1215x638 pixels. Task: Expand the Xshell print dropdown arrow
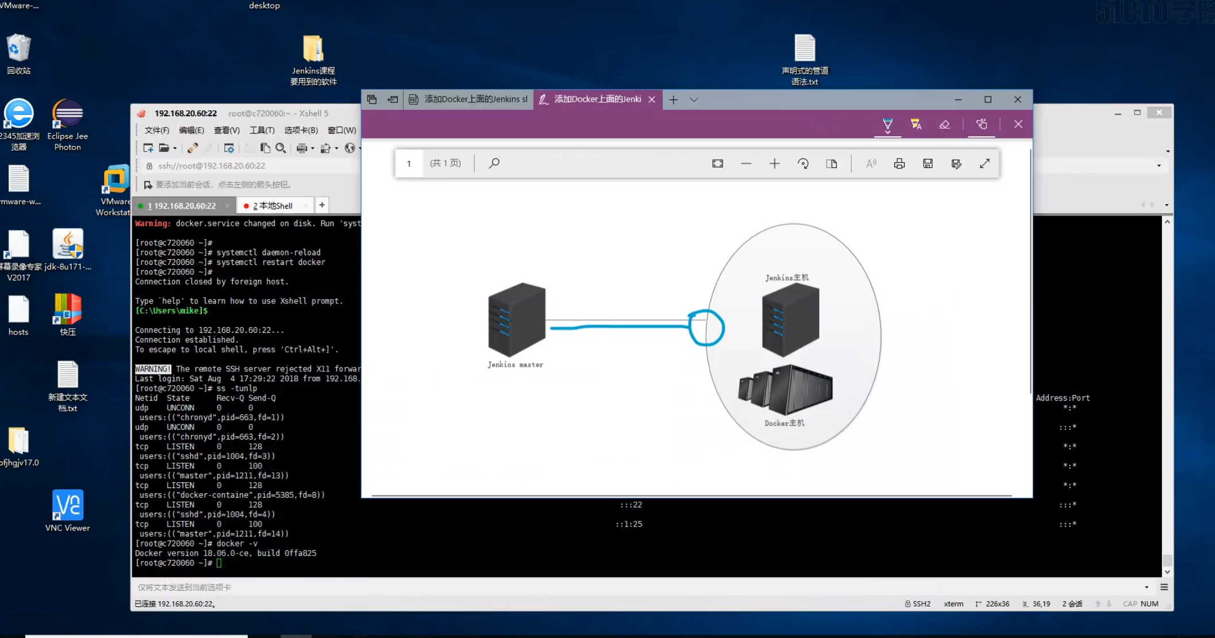(x=313, y=148)
